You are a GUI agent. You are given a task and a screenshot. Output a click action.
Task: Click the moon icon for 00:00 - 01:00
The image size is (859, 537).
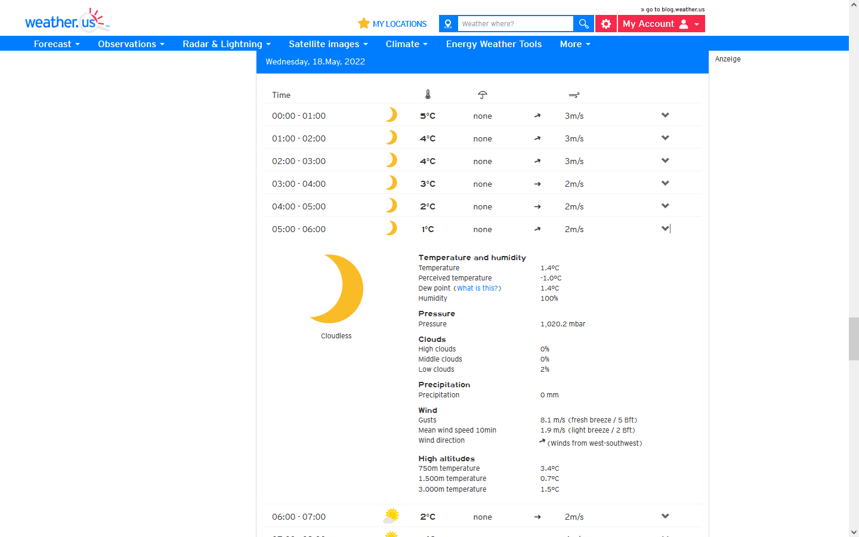(x=391, y=115)
